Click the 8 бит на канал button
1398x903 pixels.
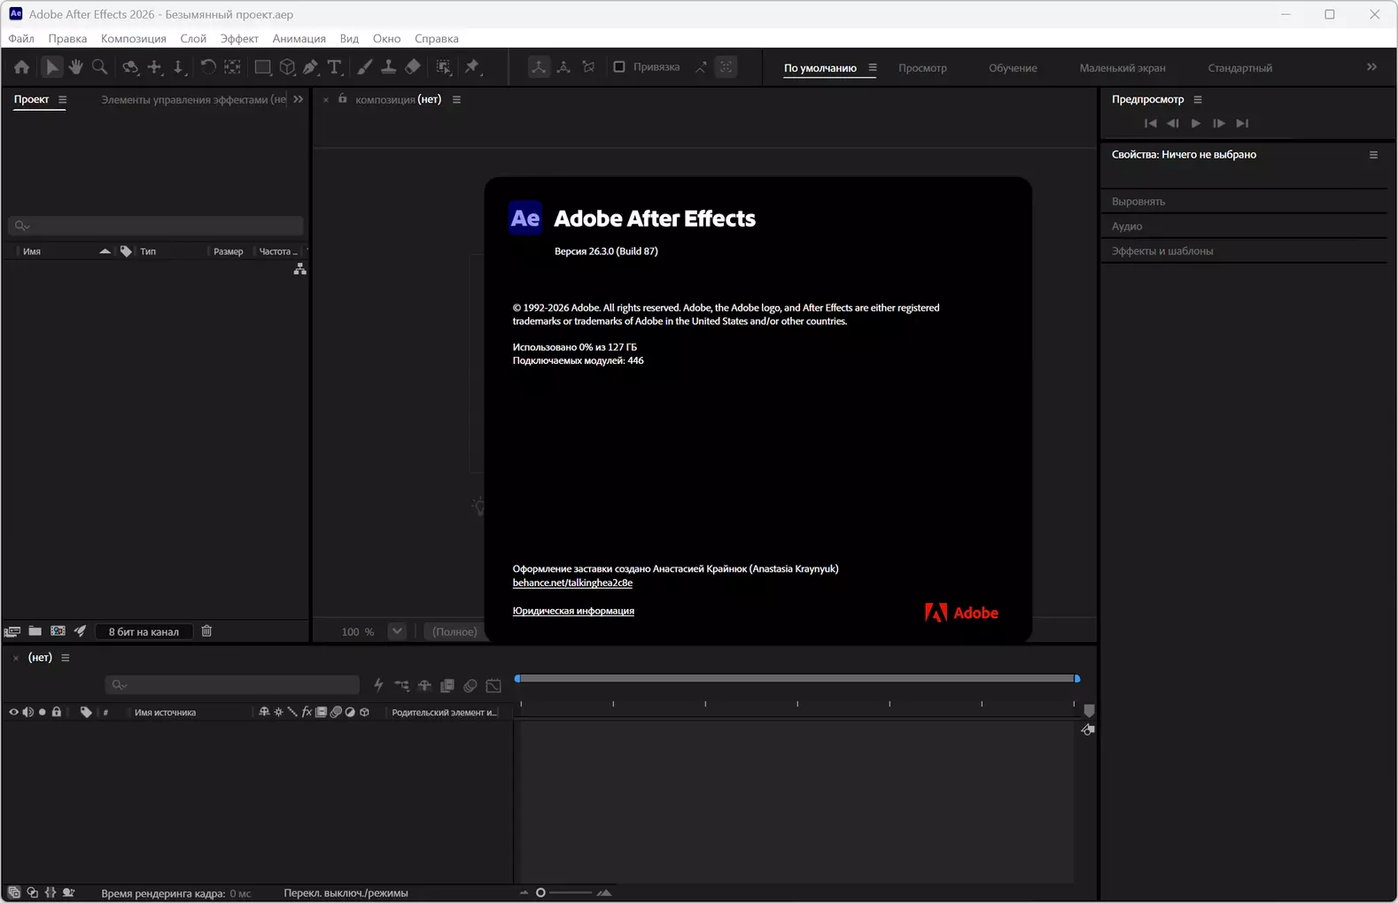click(x=144, y=631)
